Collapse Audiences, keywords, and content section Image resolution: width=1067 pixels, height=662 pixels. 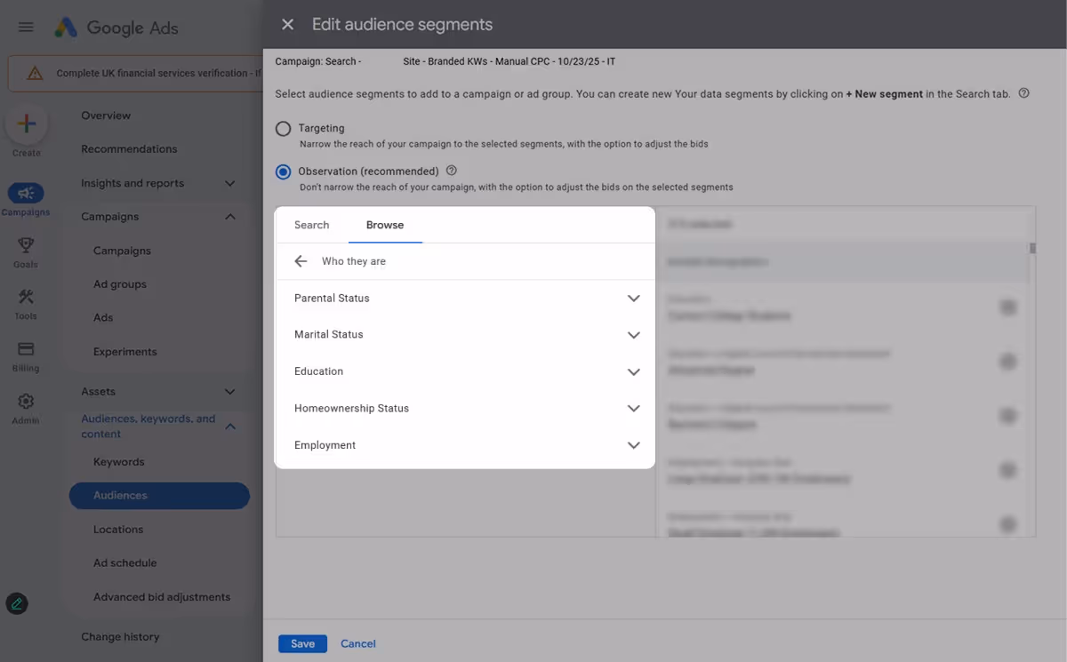click(229, 427)
